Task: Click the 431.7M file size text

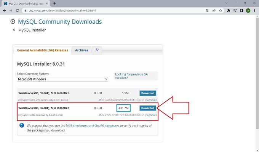Action: pyautogui.click(x=123, y=108)
